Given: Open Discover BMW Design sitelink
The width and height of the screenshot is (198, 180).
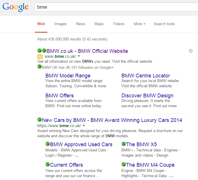Looking at the screenshot, I should coord(147,96).
